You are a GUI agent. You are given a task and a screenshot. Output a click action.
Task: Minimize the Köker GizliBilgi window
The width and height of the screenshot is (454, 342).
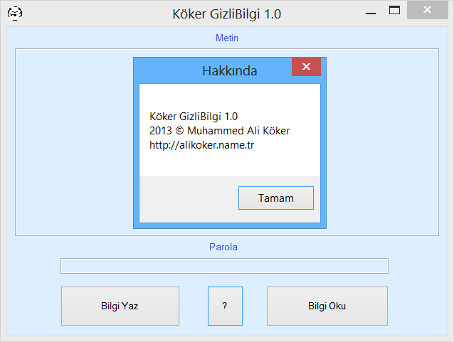click(371, 13)
